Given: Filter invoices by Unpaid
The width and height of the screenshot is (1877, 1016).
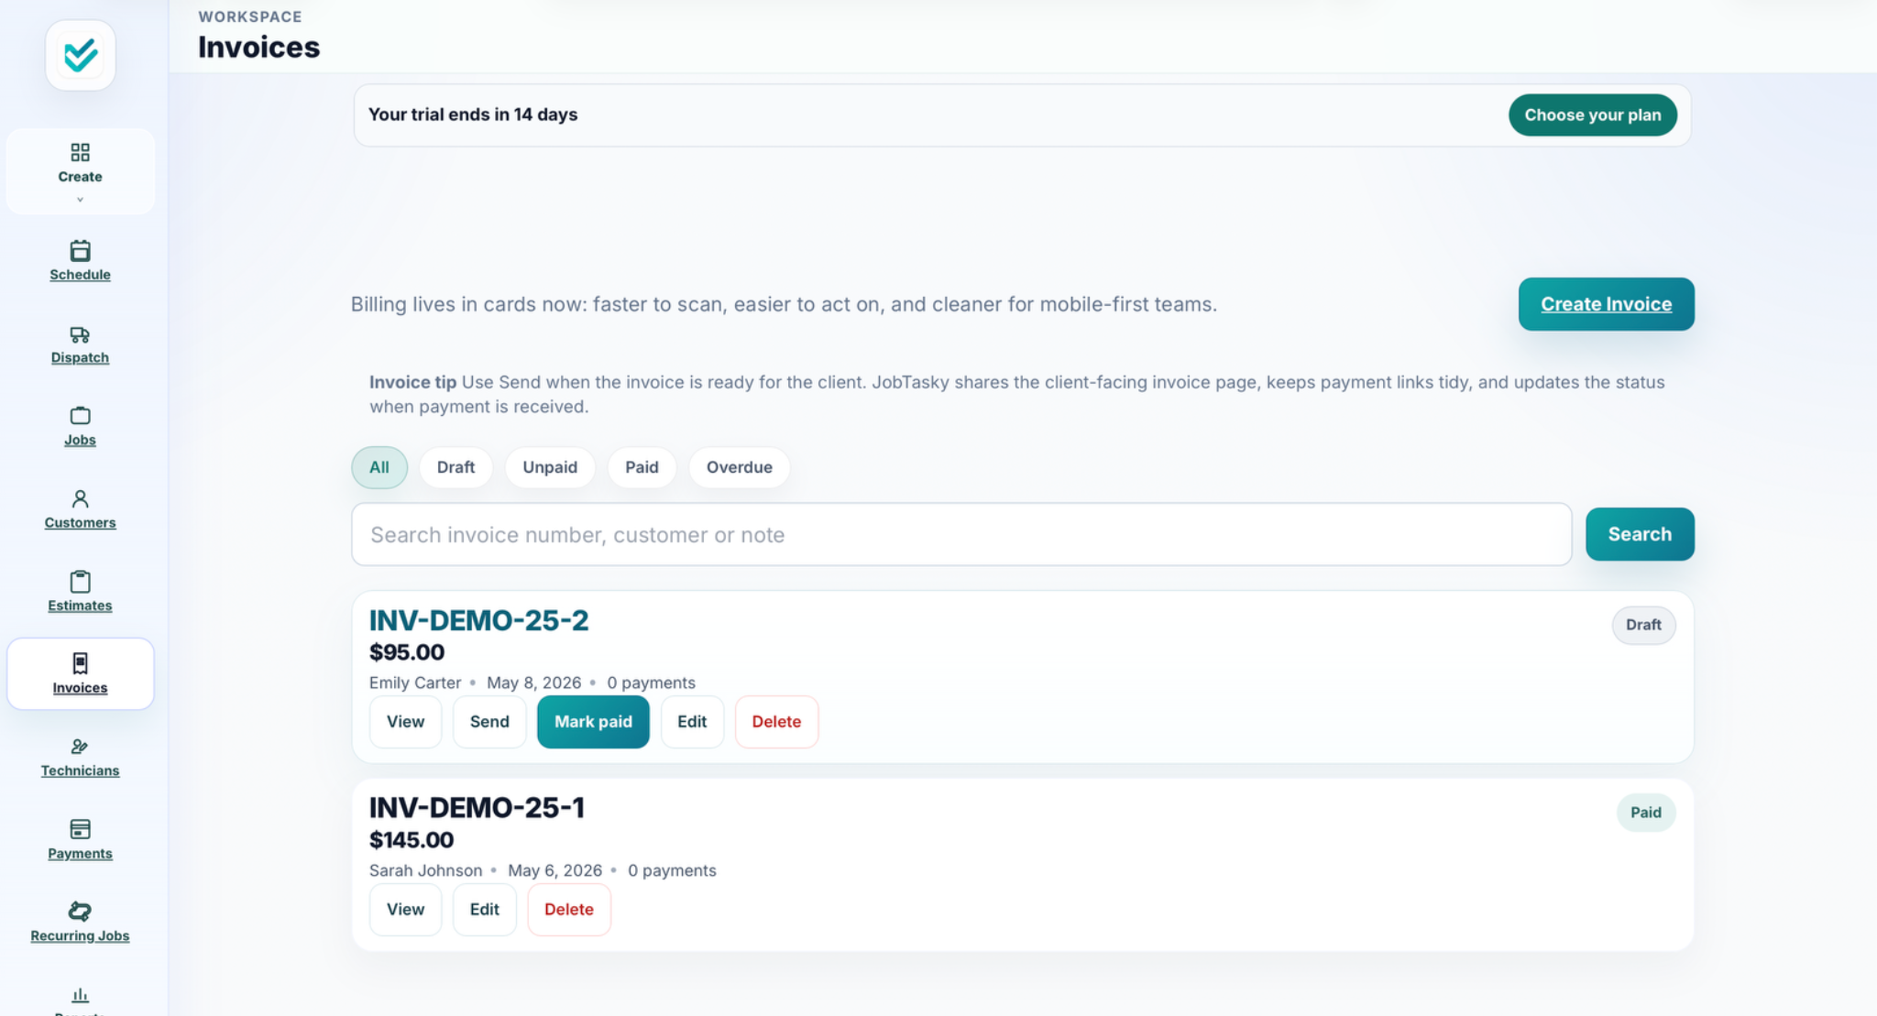Looking at the screenshot, I should (x=550, y=467).
